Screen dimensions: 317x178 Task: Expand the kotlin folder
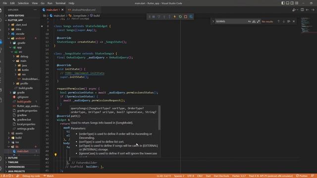point(22,70)
